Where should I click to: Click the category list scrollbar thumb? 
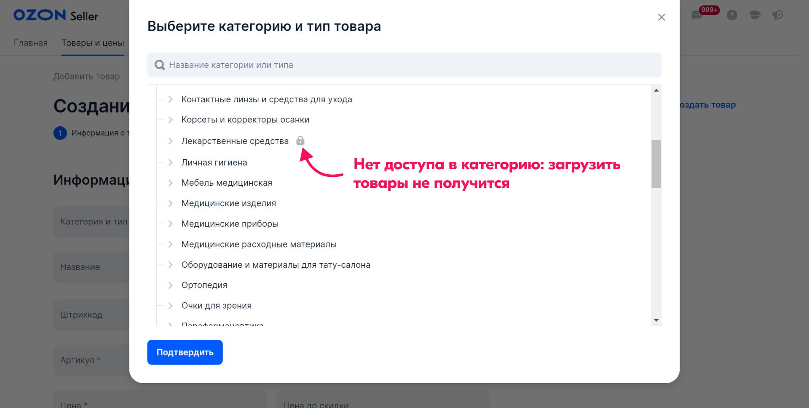click(x=656, y=164)
